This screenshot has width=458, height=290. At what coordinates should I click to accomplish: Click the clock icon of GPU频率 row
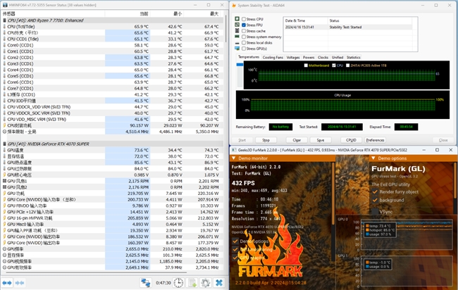[4, 249]
